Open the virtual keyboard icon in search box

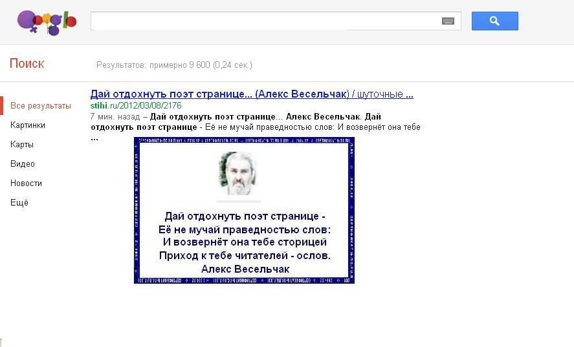[448, 21]
